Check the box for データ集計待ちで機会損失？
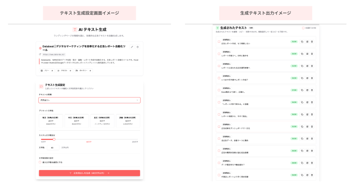The image size is (354, 186). point(219,163)
